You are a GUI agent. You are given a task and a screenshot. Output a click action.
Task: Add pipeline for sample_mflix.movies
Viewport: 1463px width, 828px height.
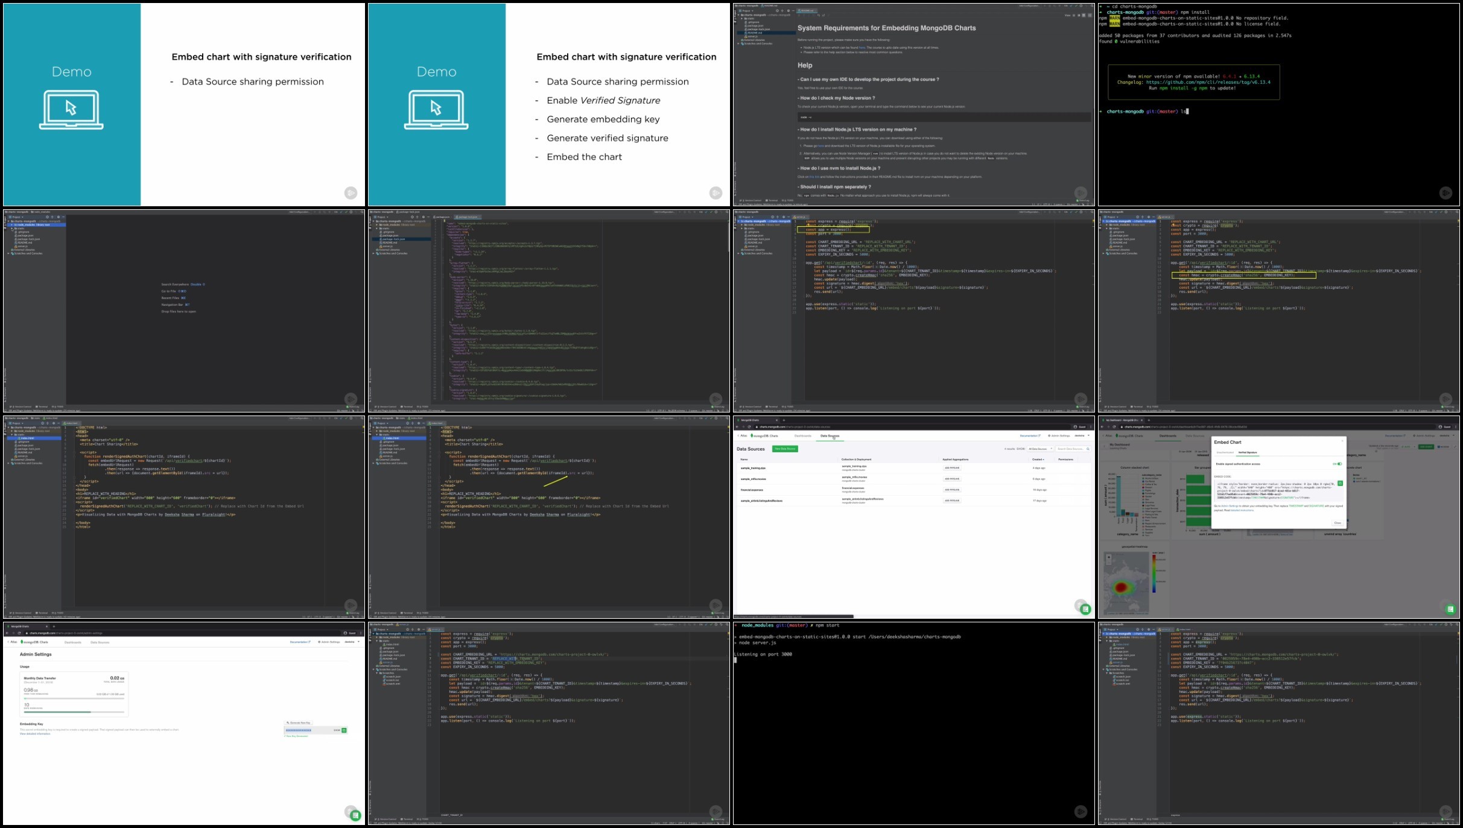pyautogui.click(x=952, y=479)
